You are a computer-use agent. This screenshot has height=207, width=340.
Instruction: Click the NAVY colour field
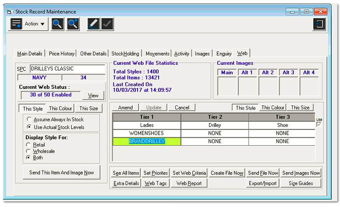tap(39, 77)
